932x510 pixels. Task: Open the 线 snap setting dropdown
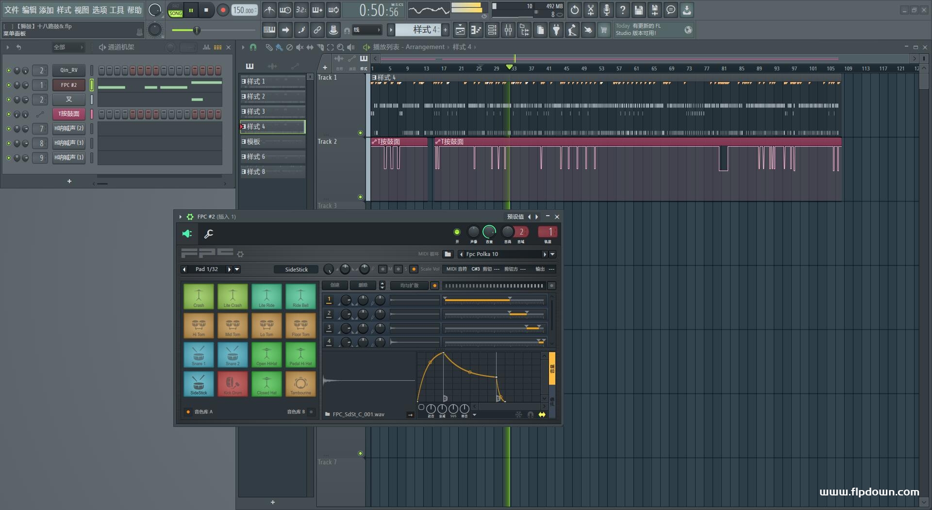pyautogui.click(x=366, y=30)
